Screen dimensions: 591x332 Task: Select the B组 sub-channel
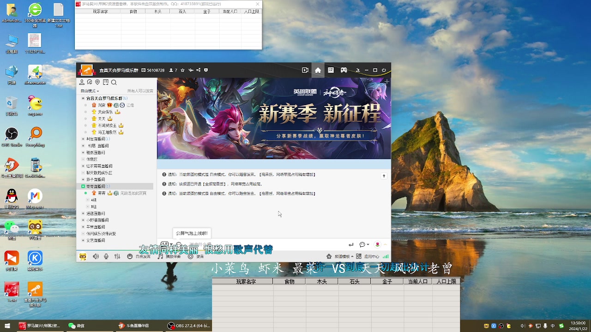[x=94, y=207]
